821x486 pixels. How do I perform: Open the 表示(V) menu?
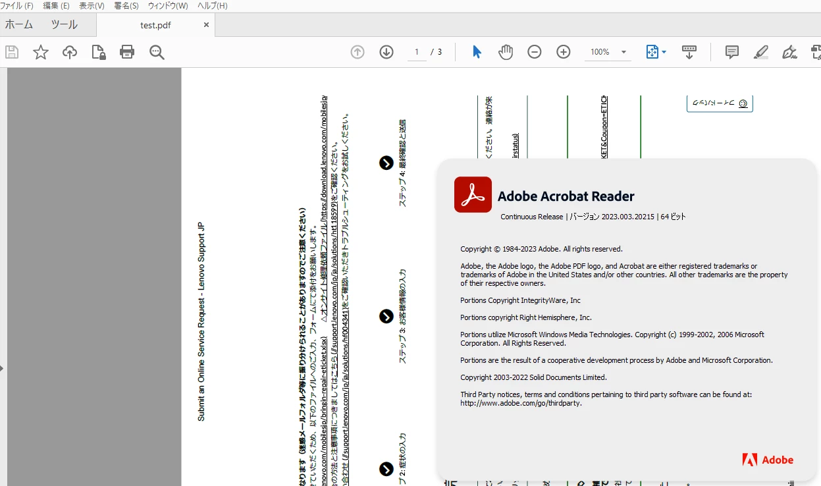click(x=92, y=5)
